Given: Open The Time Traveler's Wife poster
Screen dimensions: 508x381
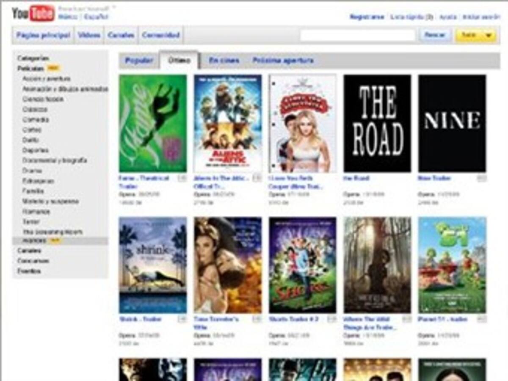Looking at the screenshot, I should click(228, 265).
